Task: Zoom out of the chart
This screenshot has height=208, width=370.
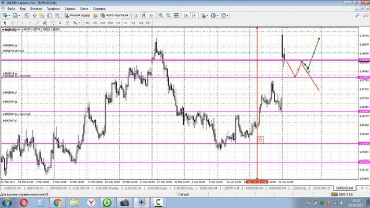Action: [x=168, y=16]
